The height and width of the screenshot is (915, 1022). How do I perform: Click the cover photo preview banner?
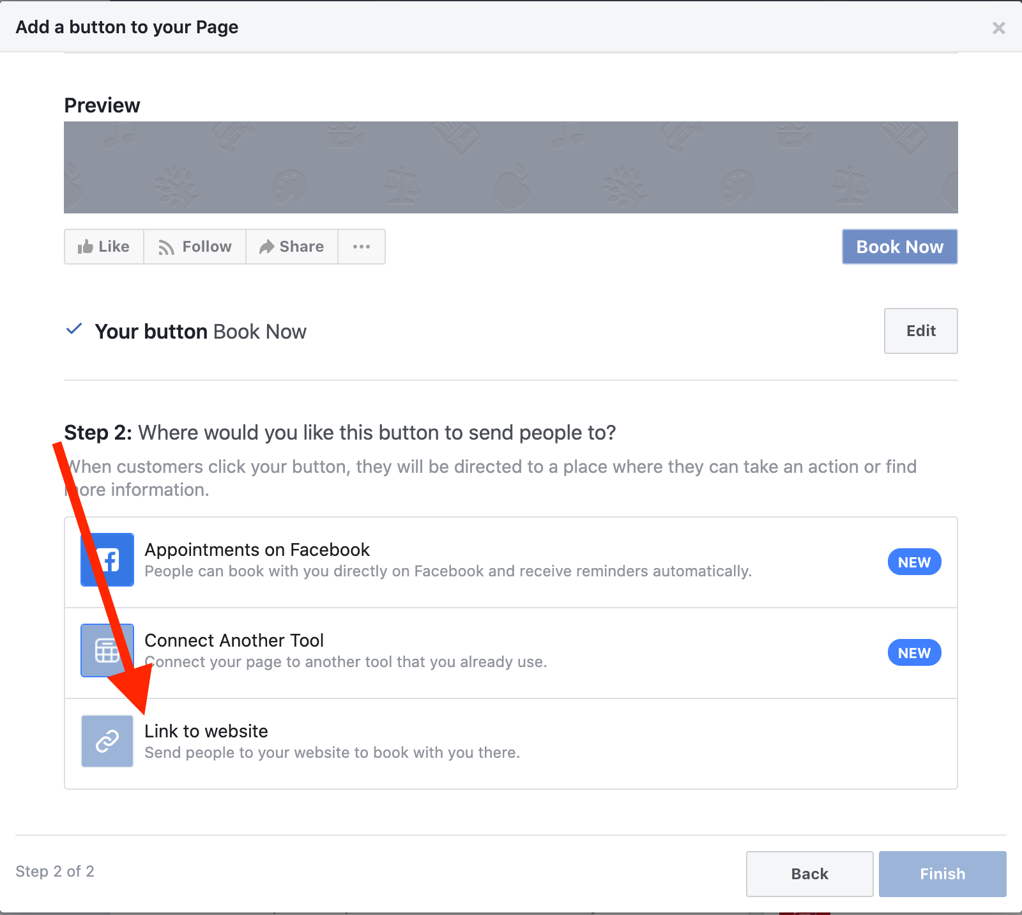click(x=511, y=167)
